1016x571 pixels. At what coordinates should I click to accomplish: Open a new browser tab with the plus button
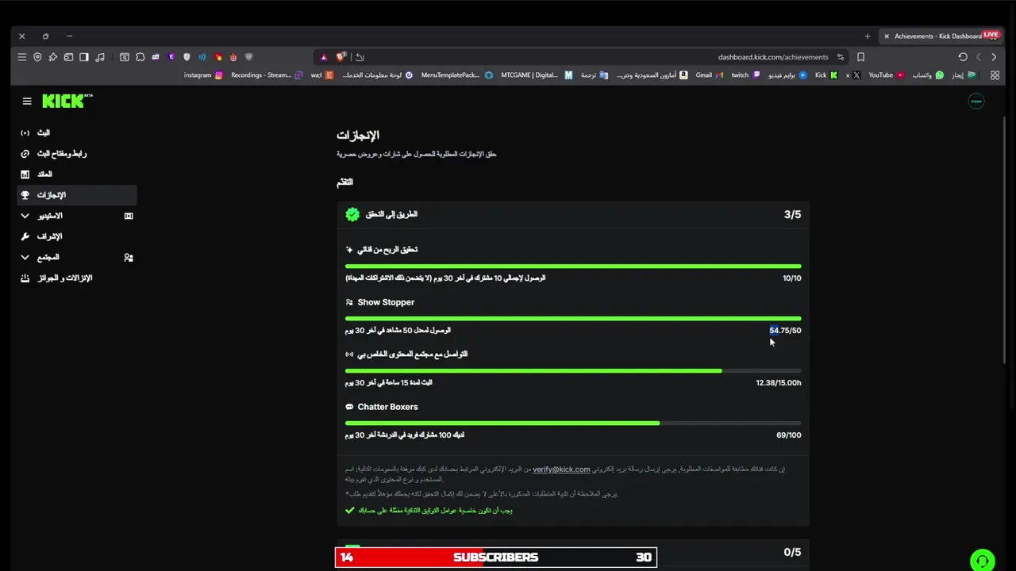coord(868,36)
